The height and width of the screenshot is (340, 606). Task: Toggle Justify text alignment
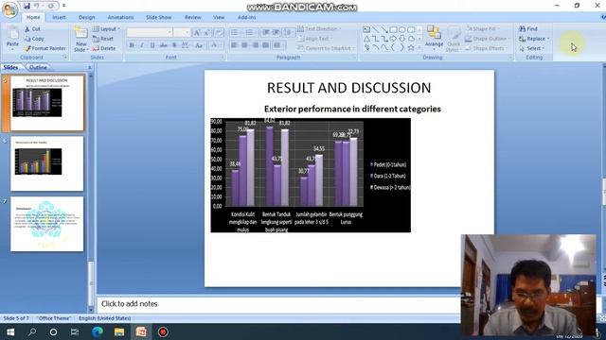265,45
